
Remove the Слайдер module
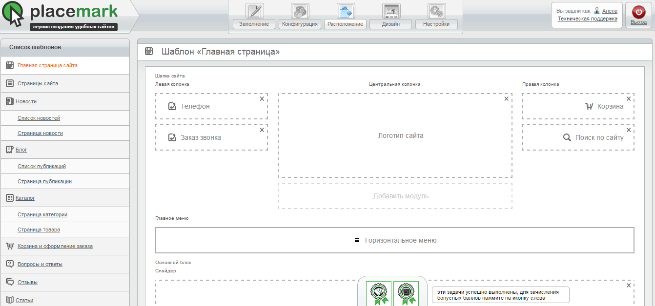(x=629, y=285)
